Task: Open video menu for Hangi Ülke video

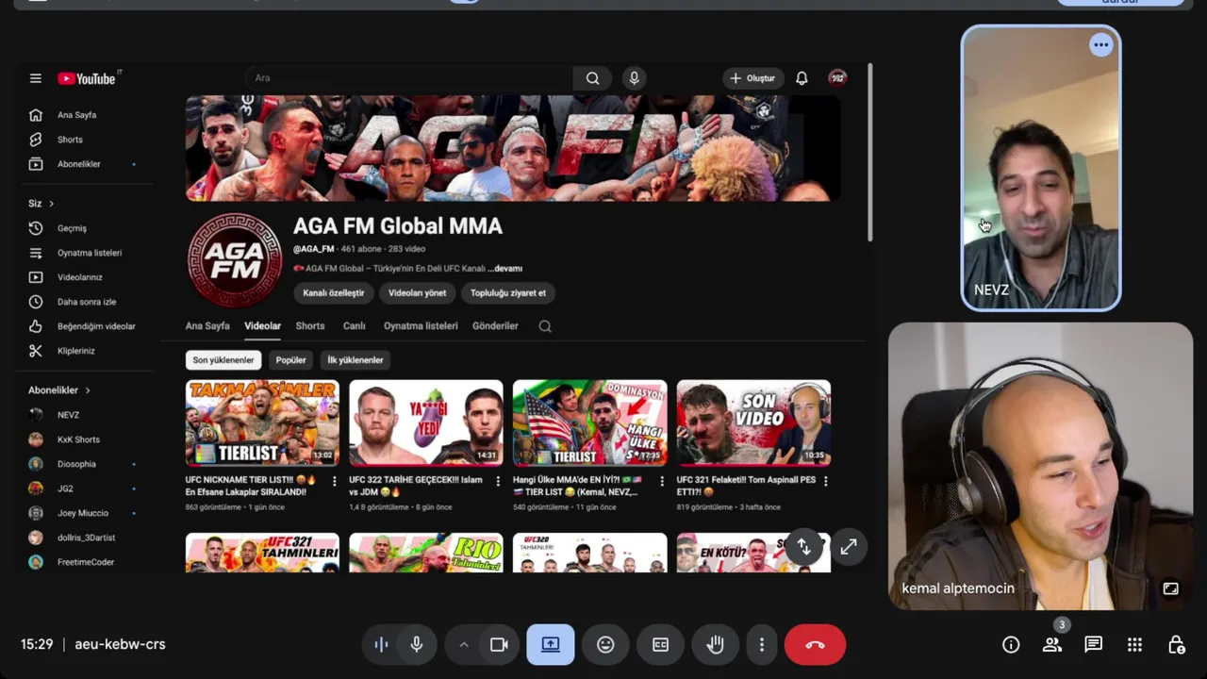Action: pyautogui.click(x=661, y=481)
